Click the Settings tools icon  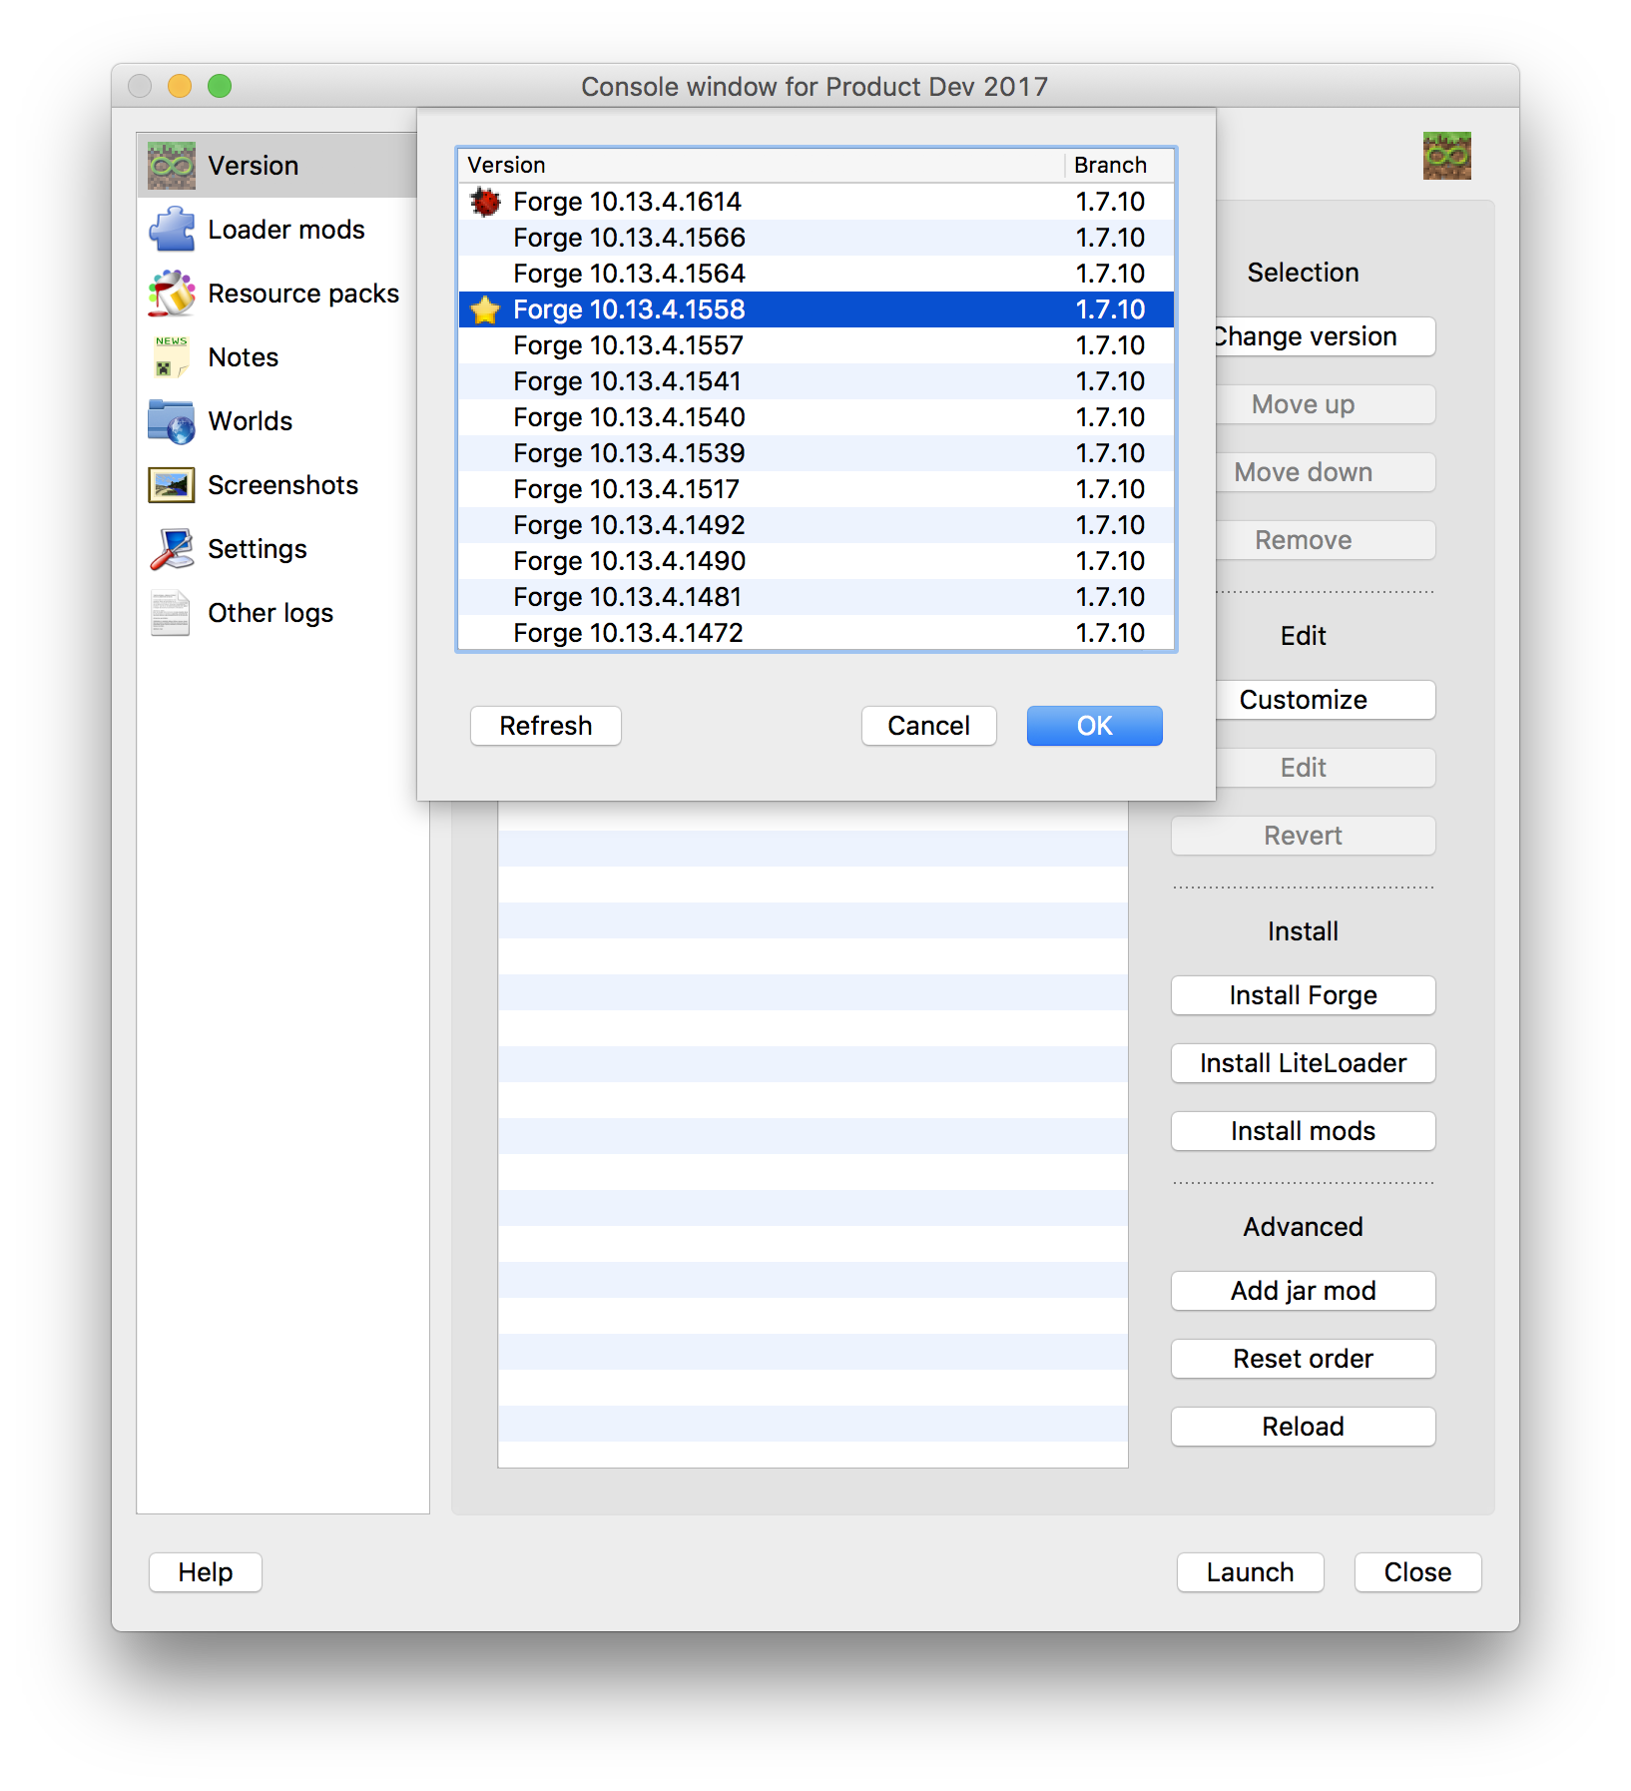[172, 549]
